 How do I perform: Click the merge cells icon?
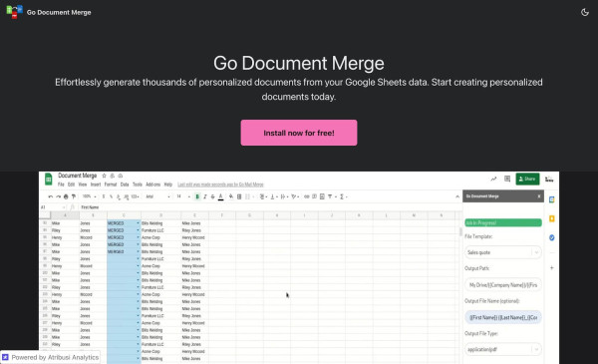(x=248, y=196)
